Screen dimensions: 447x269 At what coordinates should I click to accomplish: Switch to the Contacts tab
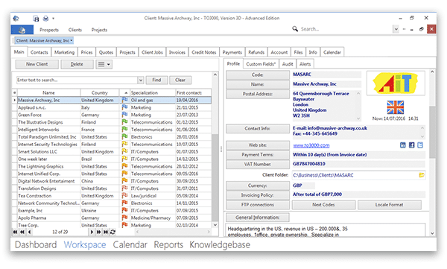tap(39, 52)
